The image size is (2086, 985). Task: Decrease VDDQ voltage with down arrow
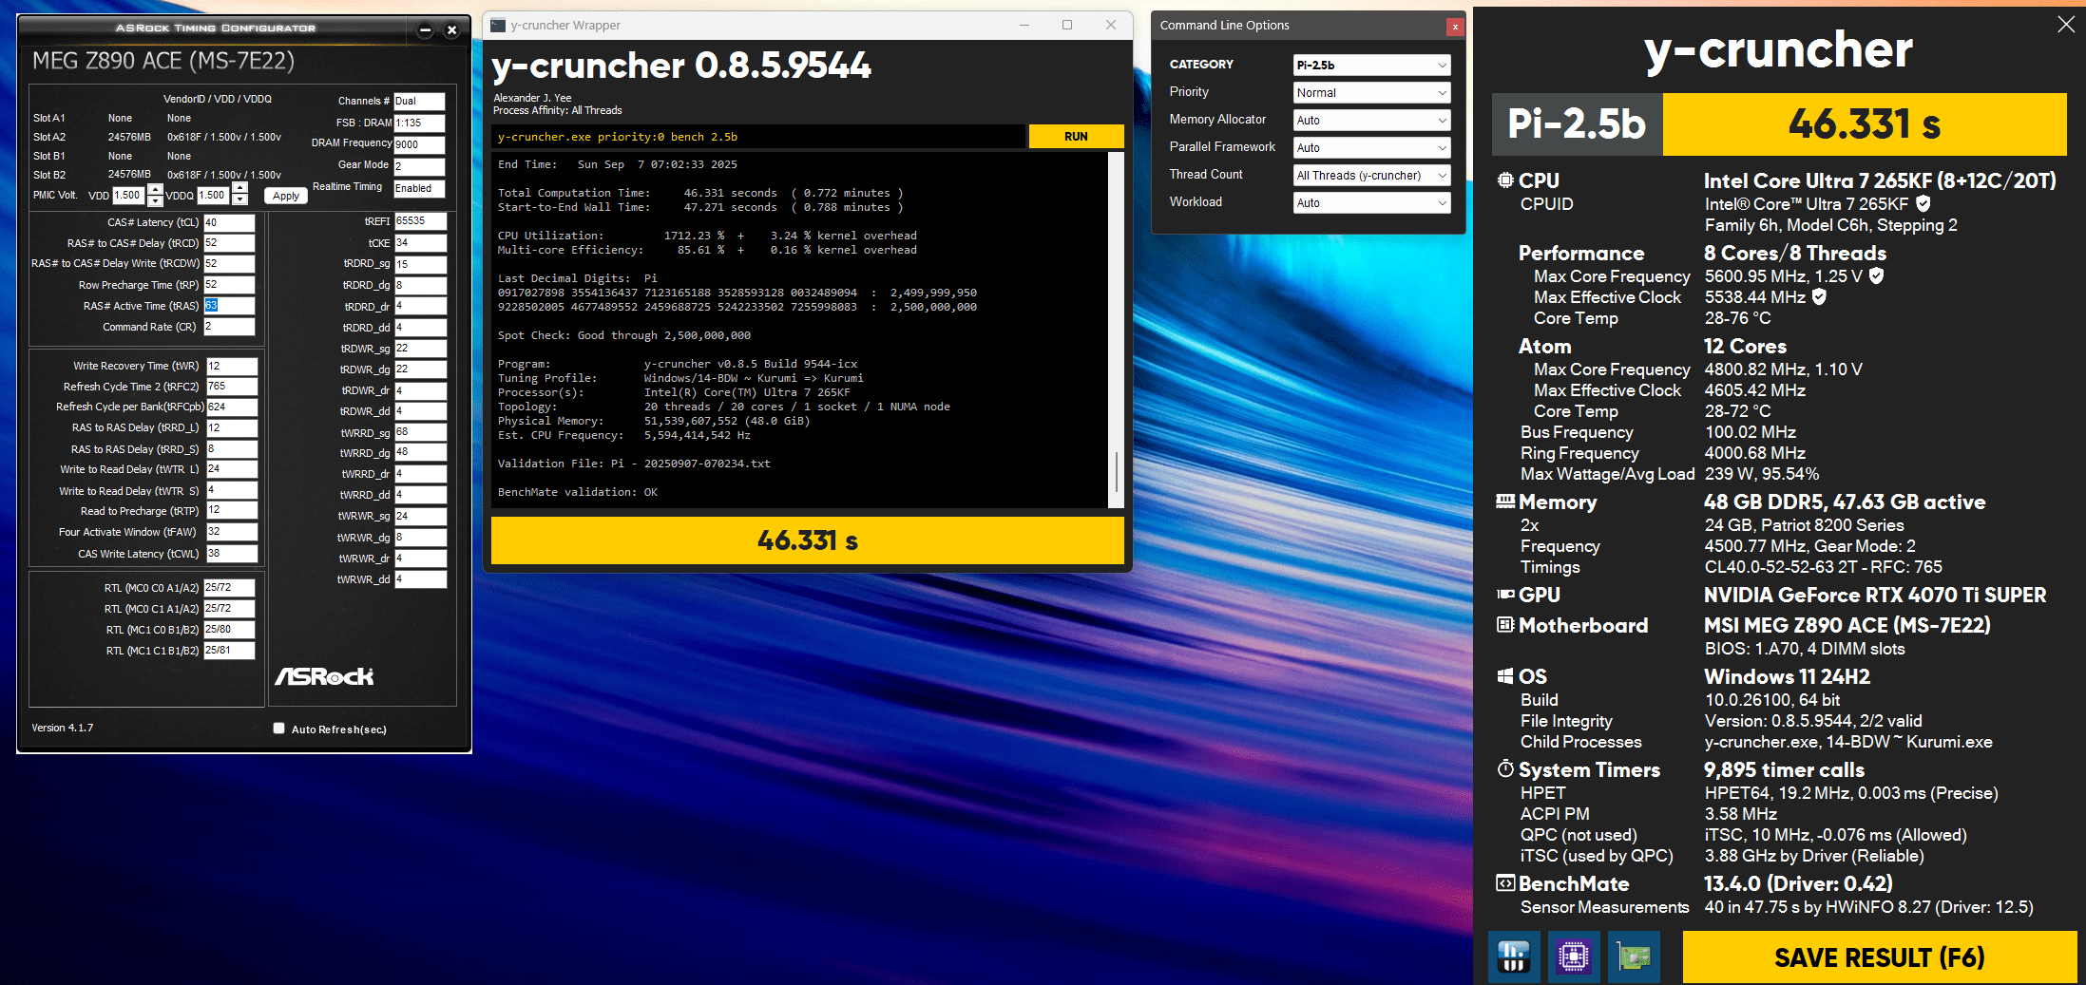pyautogui.click(x=240, y=200)
